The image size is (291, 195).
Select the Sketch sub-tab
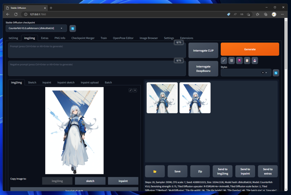click(32, 83)
